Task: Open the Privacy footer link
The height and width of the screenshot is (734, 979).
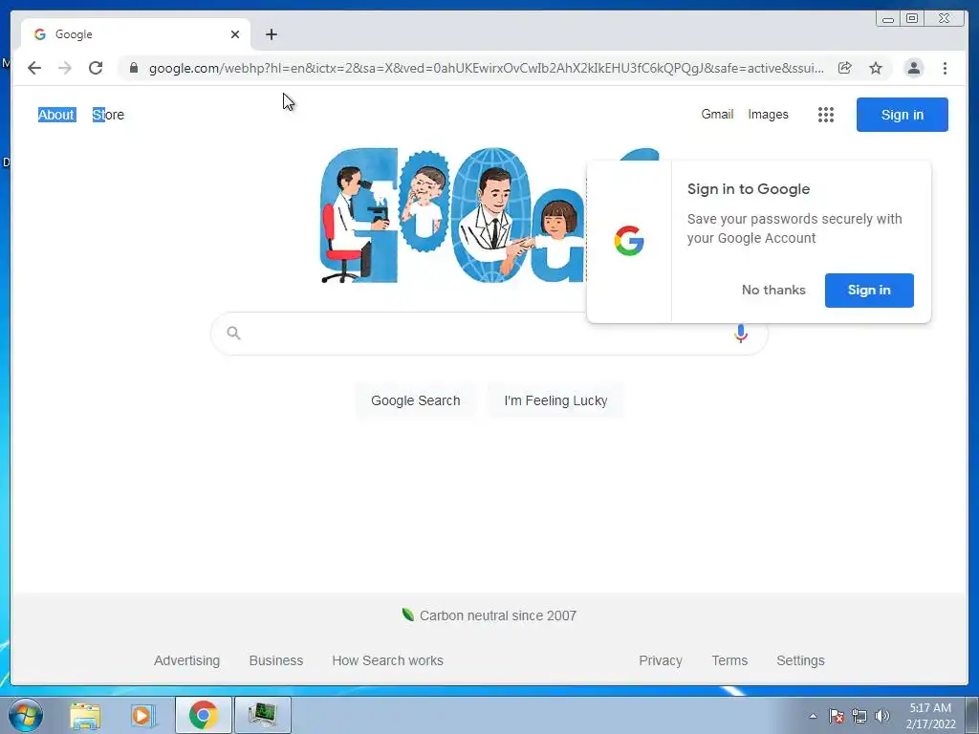Action: coord(660,660)
